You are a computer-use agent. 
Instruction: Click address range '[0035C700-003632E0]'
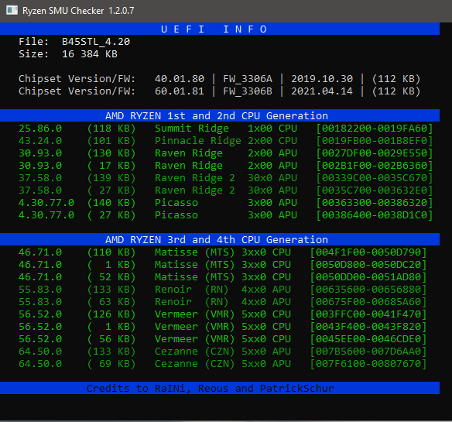point(375,190)
